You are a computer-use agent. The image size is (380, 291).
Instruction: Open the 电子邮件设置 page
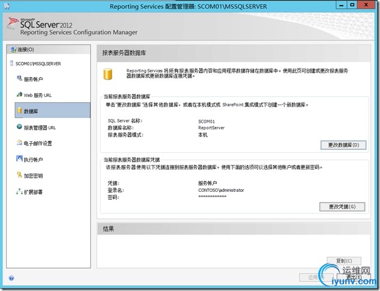[x=38, y=144]
